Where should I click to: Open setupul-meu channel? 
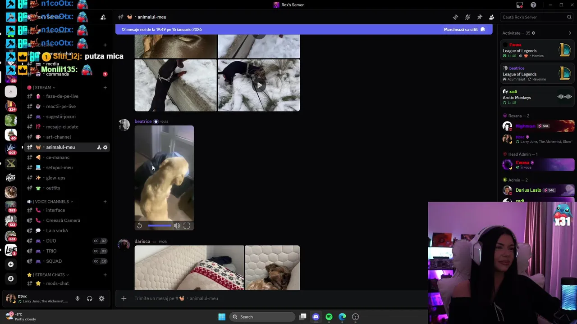[x=67, y=168]
